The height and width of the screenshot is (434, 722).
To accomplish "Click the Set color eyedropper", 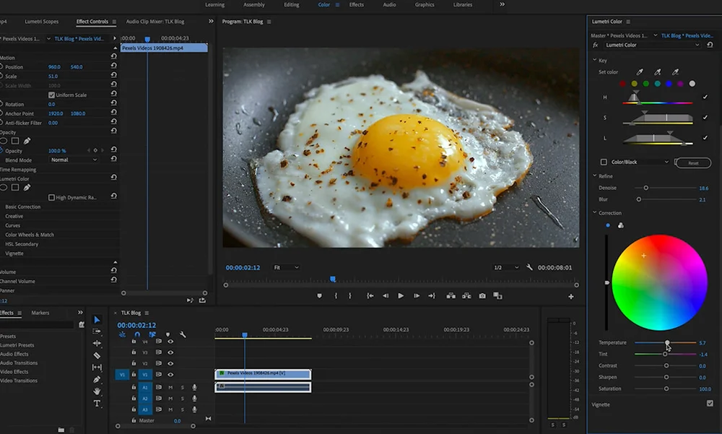I will click(x=639, y=72).
